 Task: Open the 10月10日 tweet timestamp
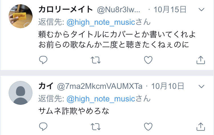coord(168,86)
